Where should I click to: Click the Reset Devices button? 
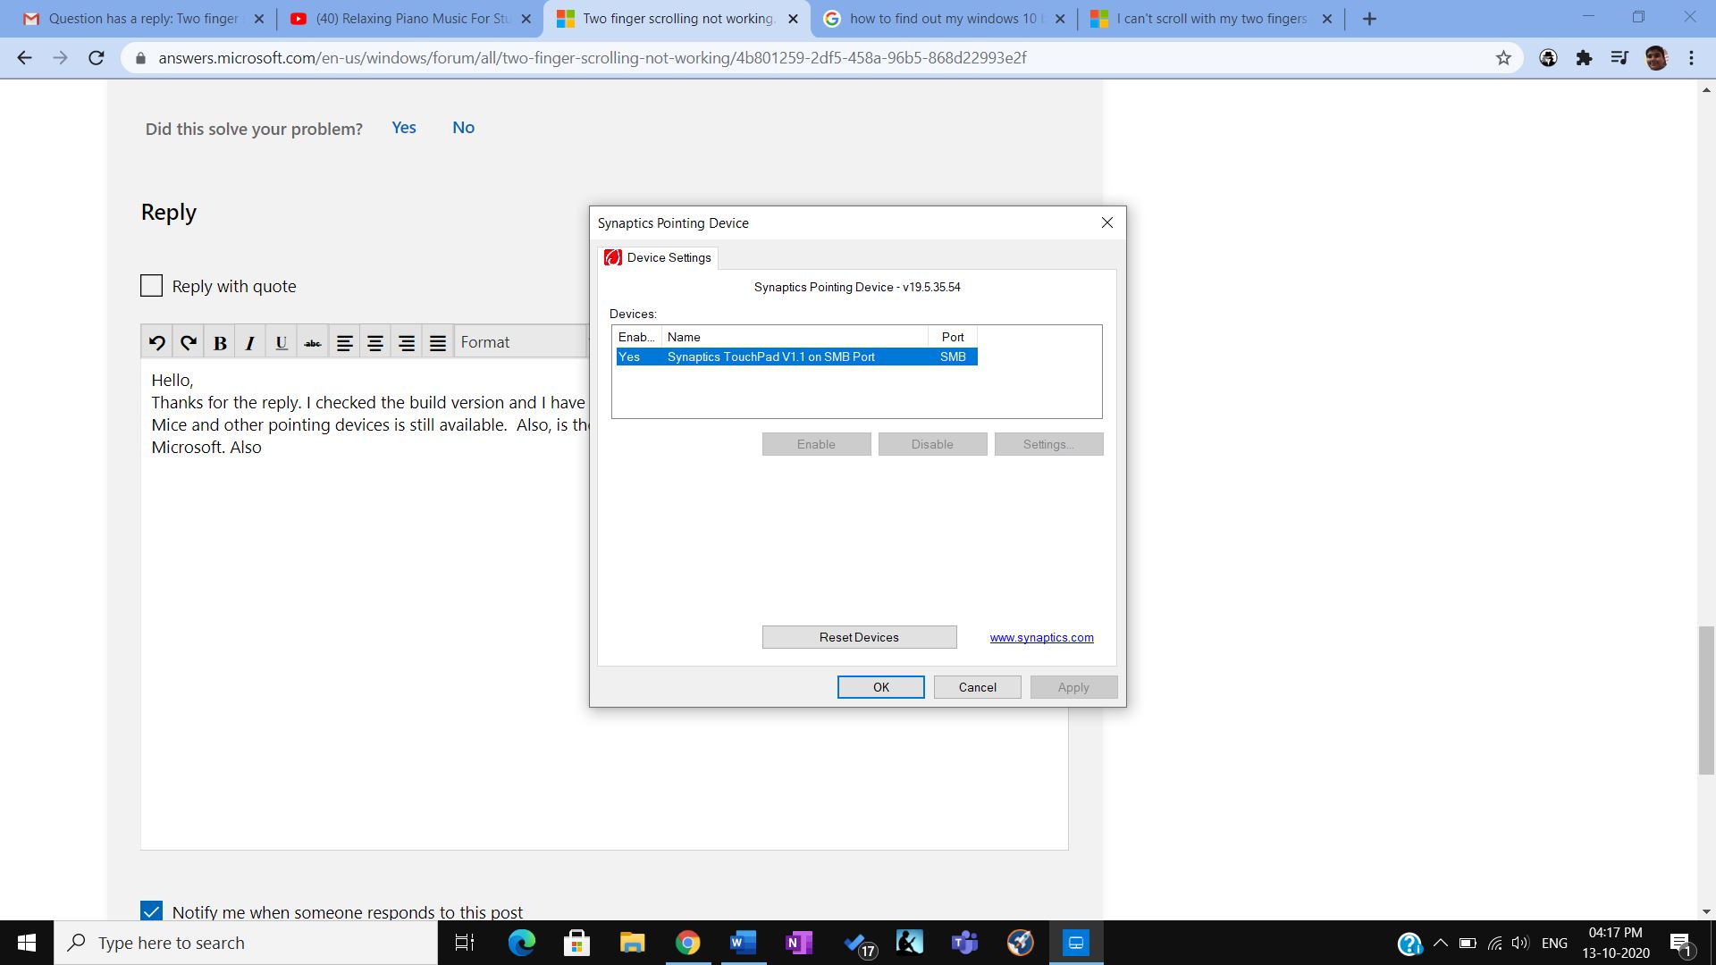click(x=859, y=637)
